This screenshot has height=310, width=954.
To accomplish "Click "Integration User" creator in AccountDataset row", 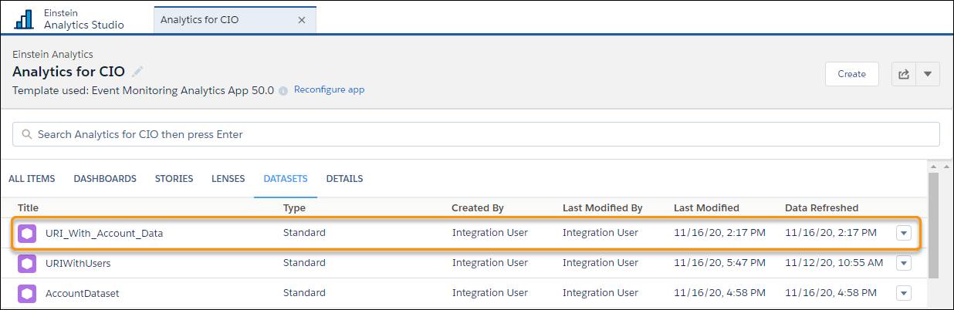I will coord(489,293).
